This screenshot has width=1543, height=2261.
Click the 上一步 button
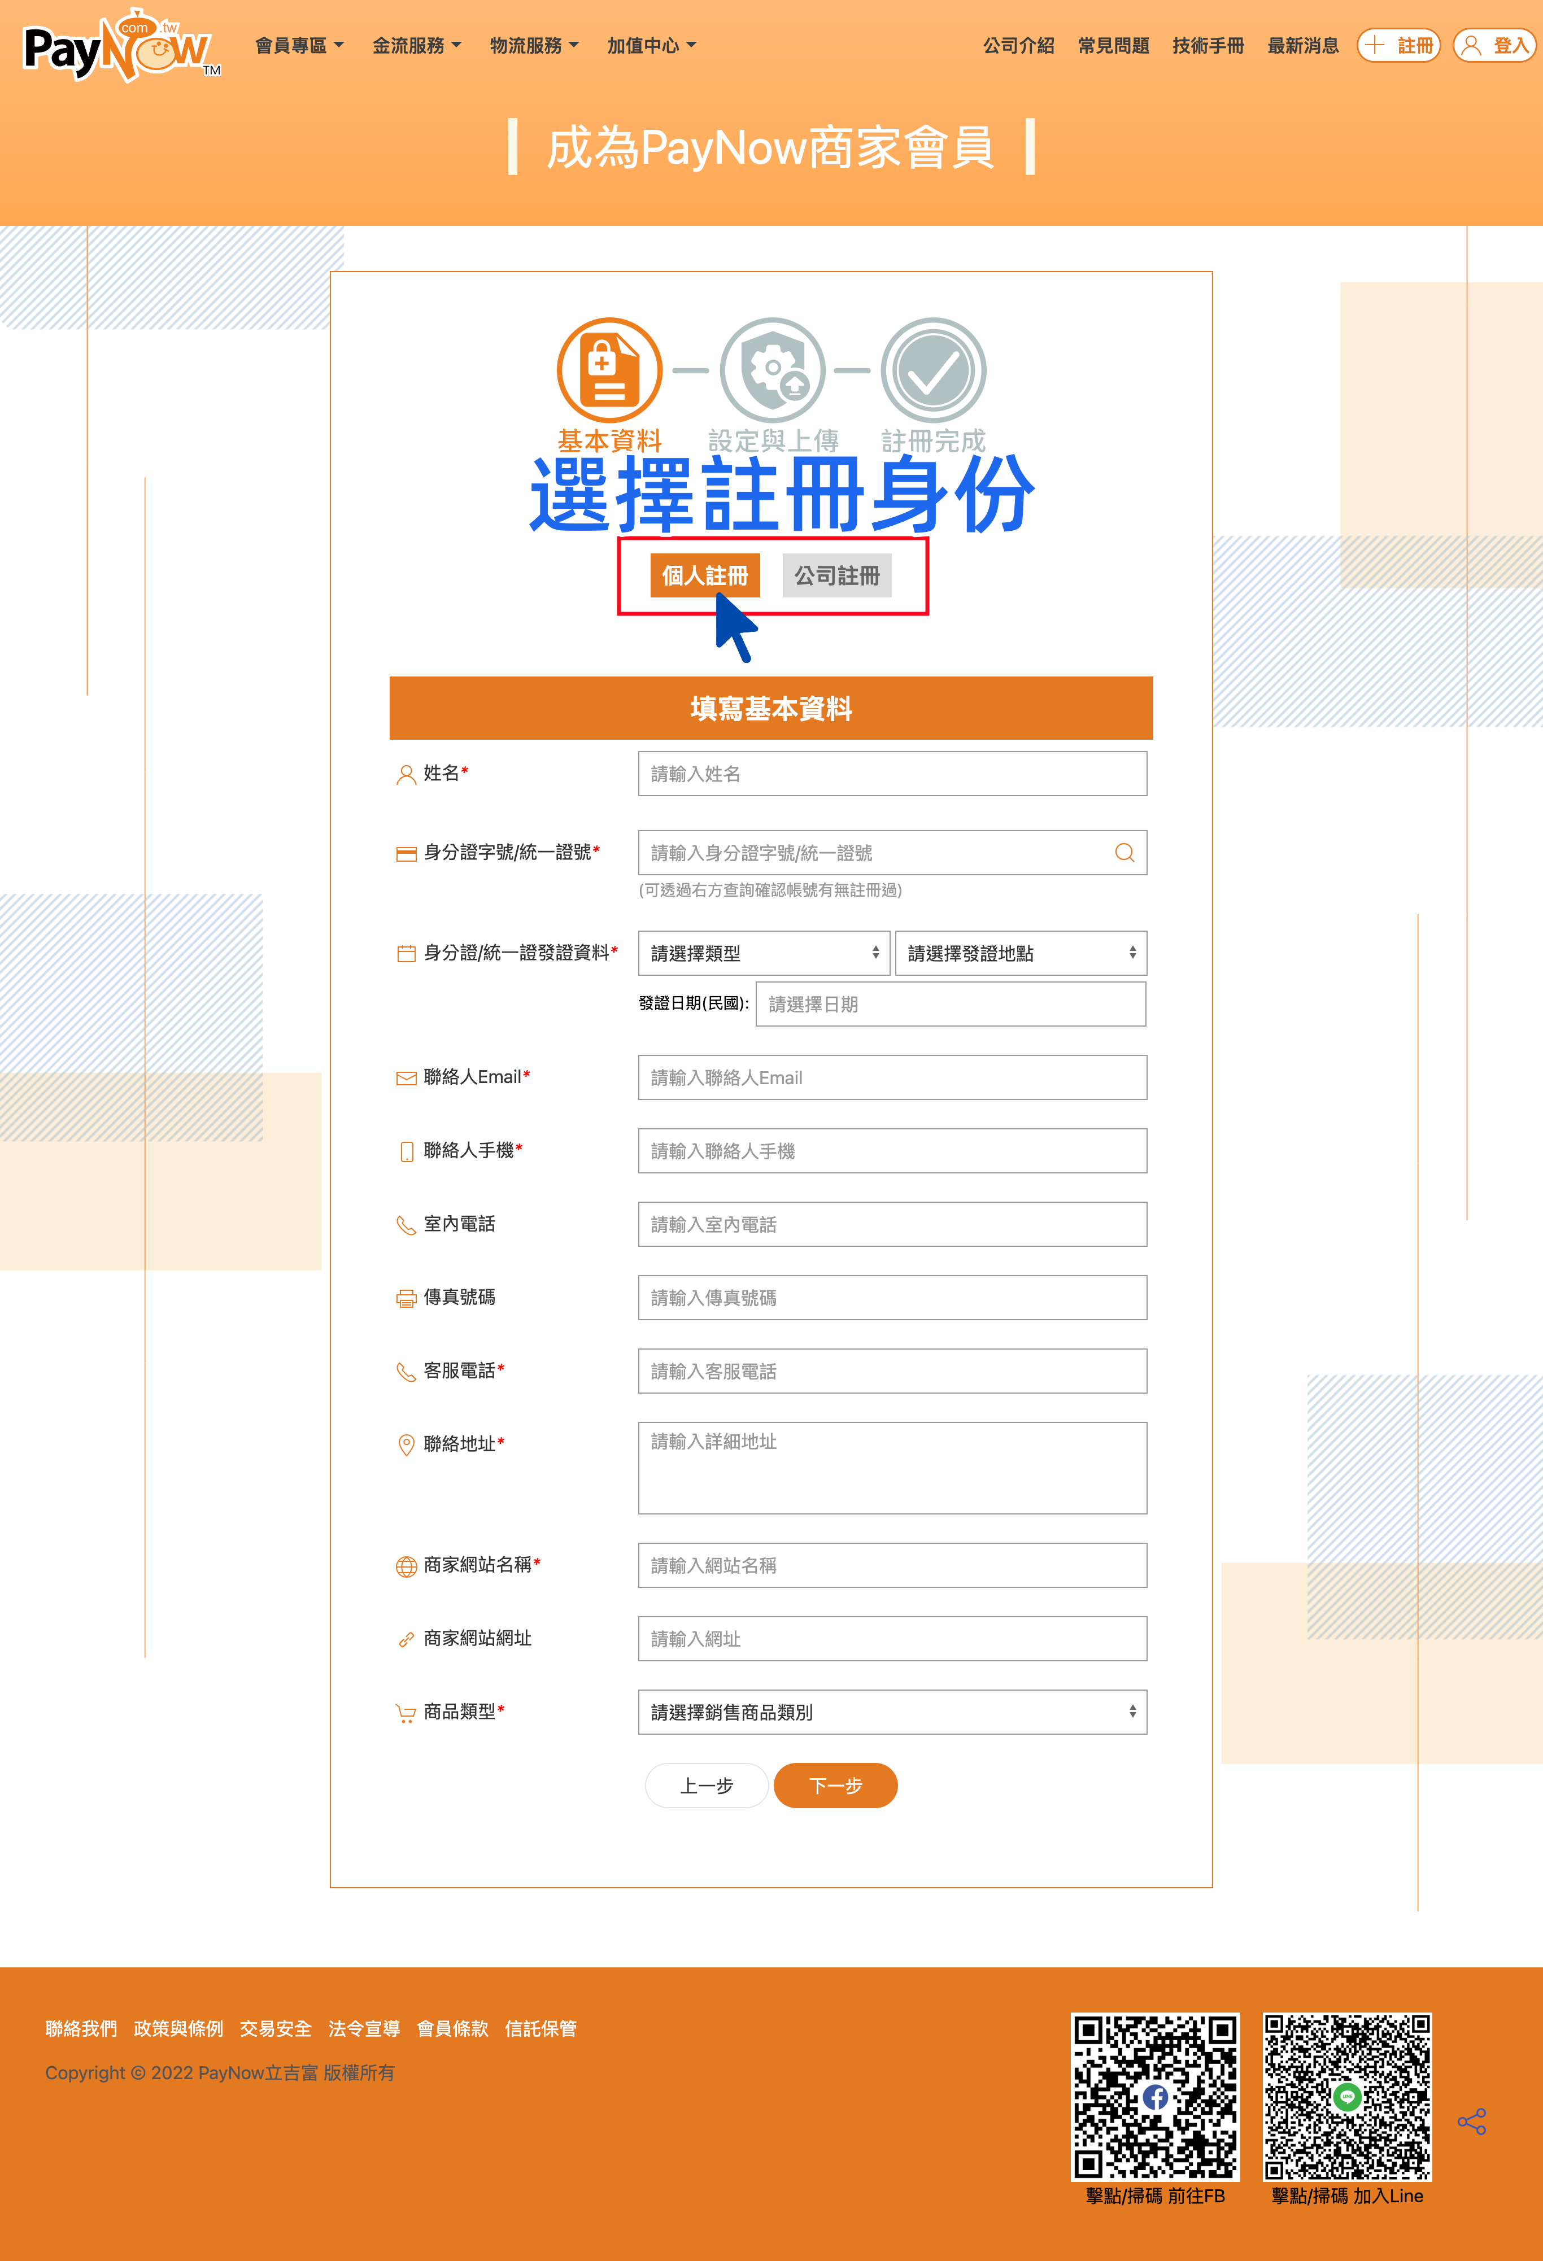tap(707, 1786)
